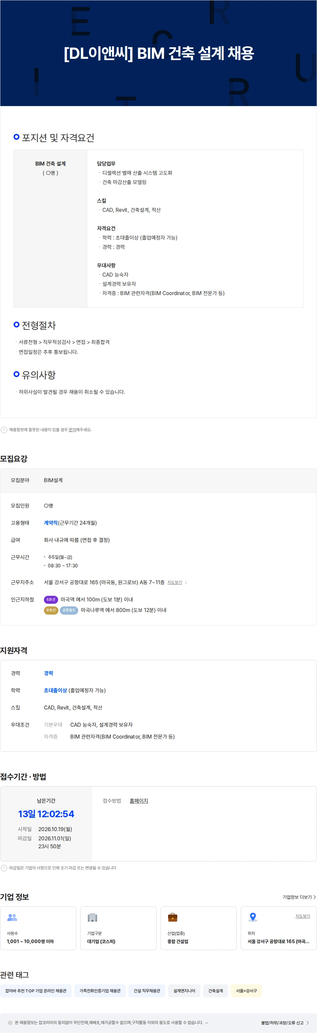Screen dimensions: 317x1033
Task: Select tag 잡아바 추천 TOP 기업 온라인 채용관
Action: 36,990
